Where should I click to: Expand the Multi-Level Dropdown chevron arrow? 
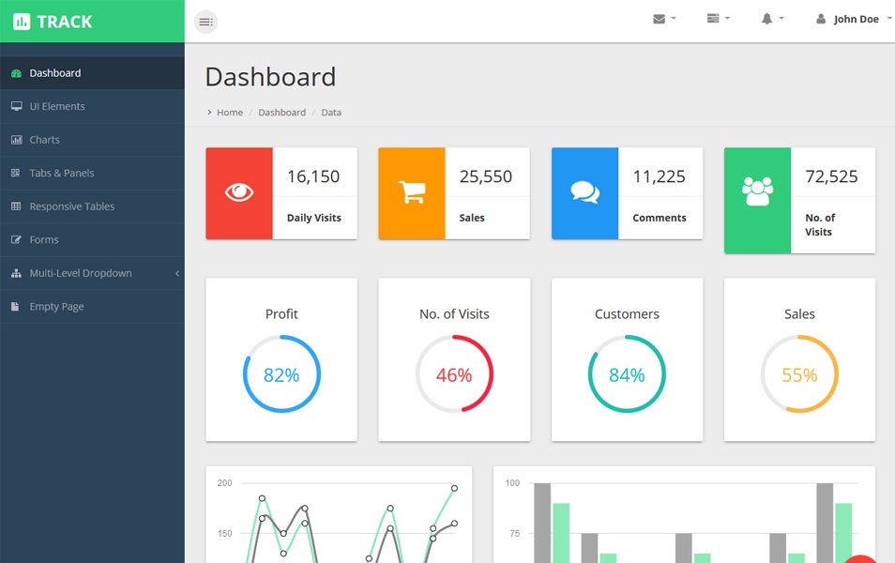[x=177, y=273]
